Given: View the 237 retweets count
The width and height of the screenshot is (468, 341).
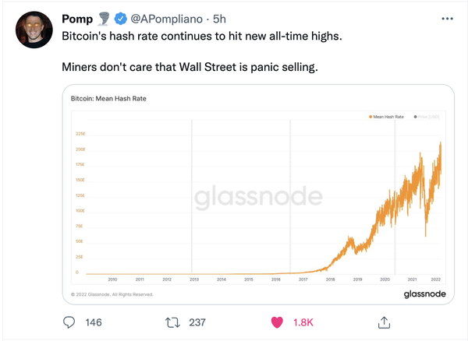Looking at the screenshot, I should pyautogui.click(x=197, y=322).
